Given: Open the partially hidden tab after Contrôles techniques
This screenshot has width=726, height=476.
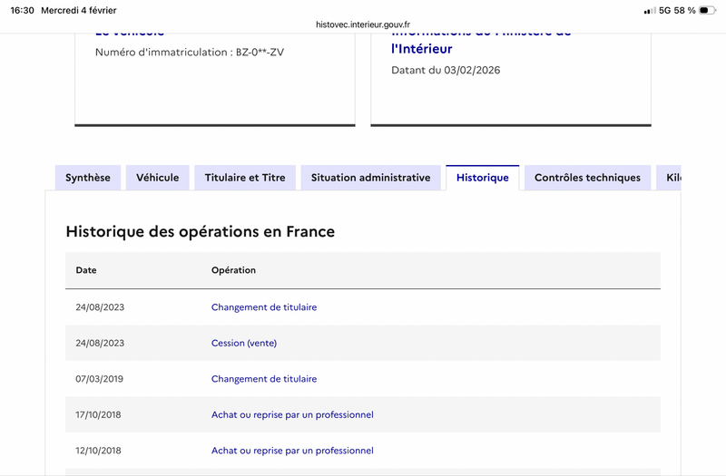Looking at the screenshot, I should pos(672,178).
